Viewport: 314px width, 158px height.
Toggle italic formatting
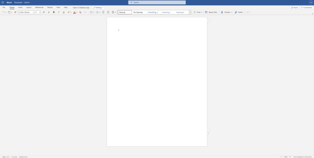pyautogui.click(x=59, y=12)
